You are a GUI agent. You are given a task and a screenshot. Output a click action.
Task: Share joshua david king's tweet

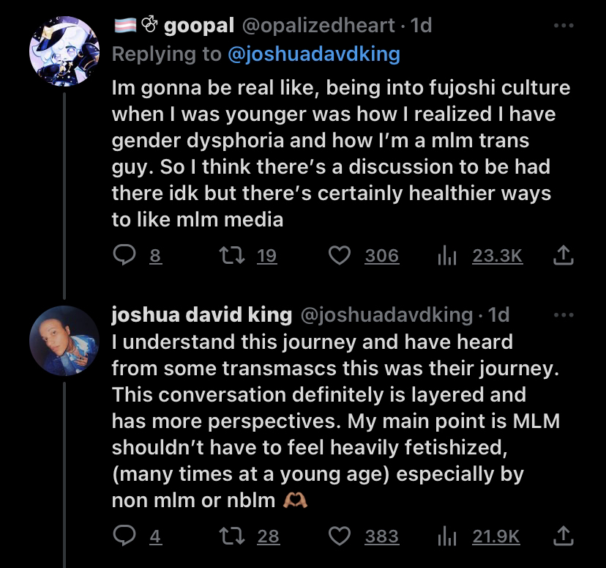coord(562,536)
